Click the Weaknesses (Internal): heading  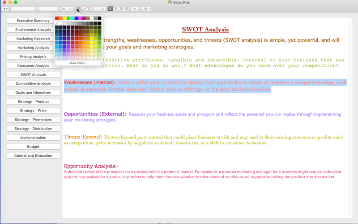[x=89, y=82]
